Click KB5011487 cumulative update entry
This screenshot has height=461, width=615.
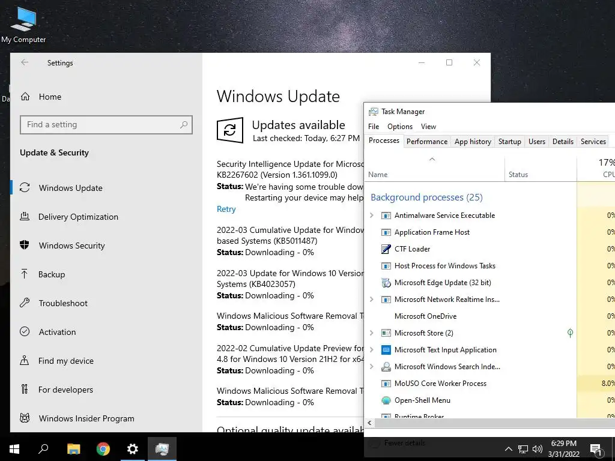click(290, 241)
